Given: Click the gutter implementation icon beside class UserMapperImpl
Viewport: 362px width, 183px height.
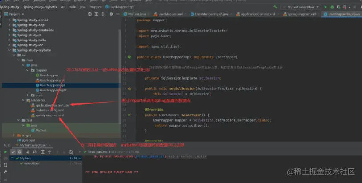Looking at the screenshot, I should [x=130, y=57].
